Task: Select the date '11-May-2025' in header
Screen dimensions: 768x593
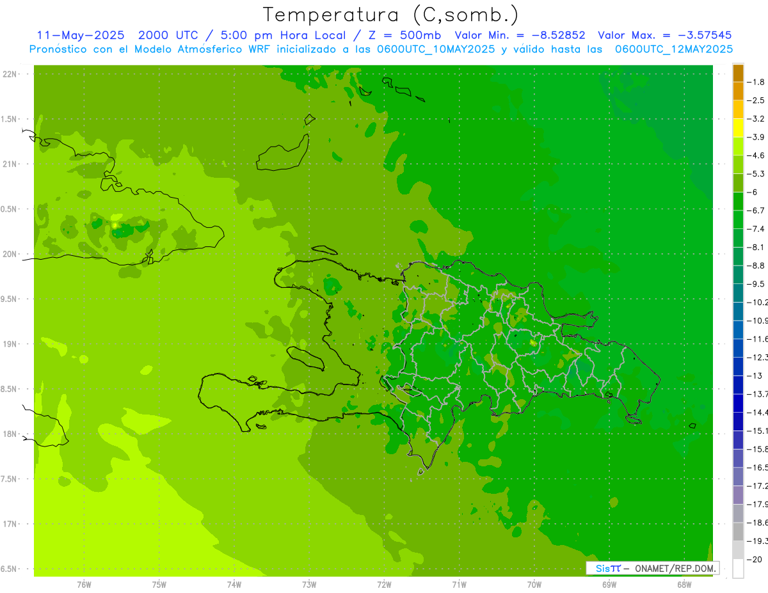Action: (80, 35)
